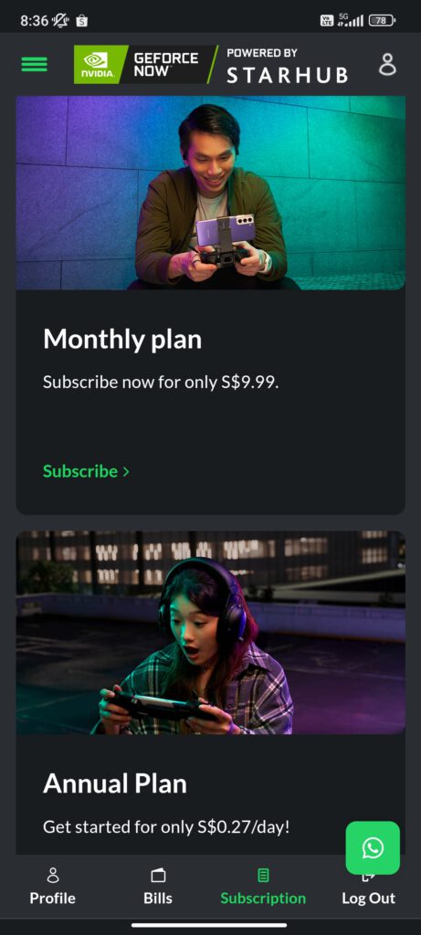This screenshot has width=421, height=935.
Task: Select the Annual Plan heading
Action: [115, 783]
